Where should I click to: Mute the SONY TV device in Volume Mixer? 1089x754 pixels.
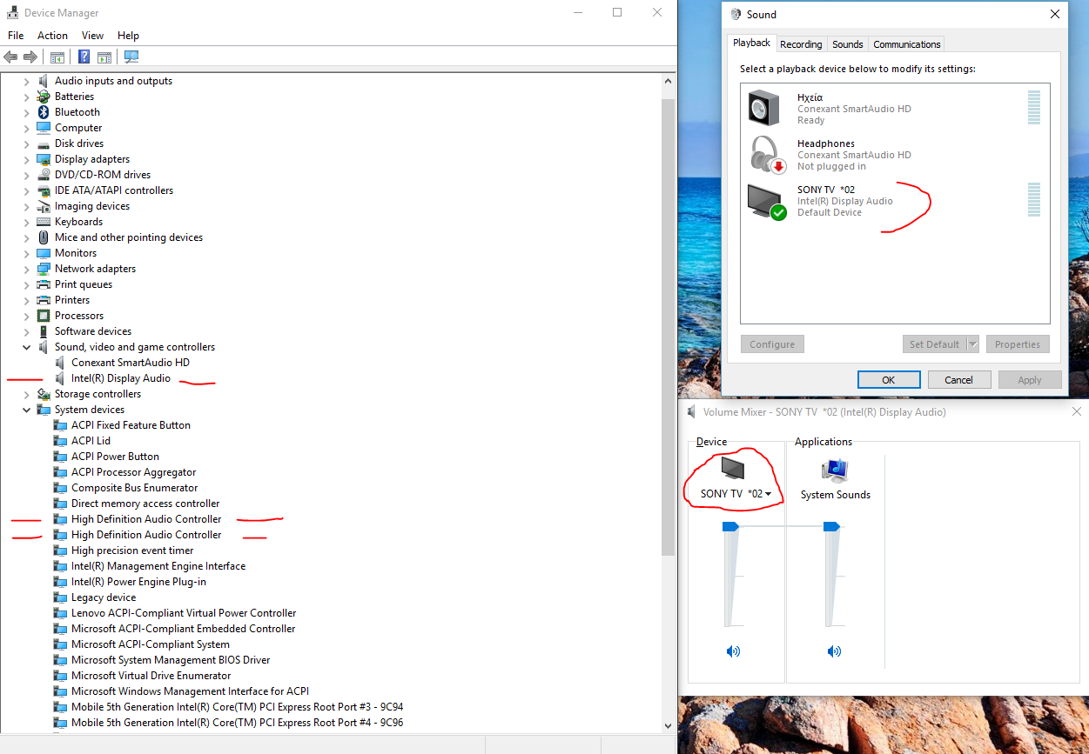pos(733,651)
